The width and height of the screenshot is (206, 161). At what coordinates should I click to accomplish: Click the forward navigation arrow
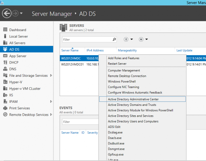tap(15, 14)
